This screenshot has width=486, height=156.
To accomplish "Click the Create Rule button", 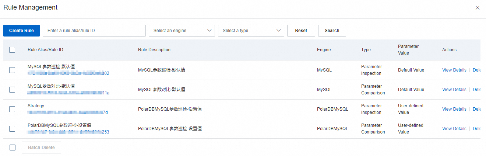I will tap(21, 31).
